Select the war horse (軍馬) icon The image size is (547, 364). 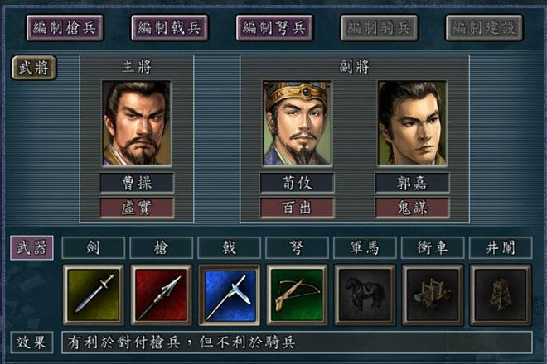click(x=365, y=295)
